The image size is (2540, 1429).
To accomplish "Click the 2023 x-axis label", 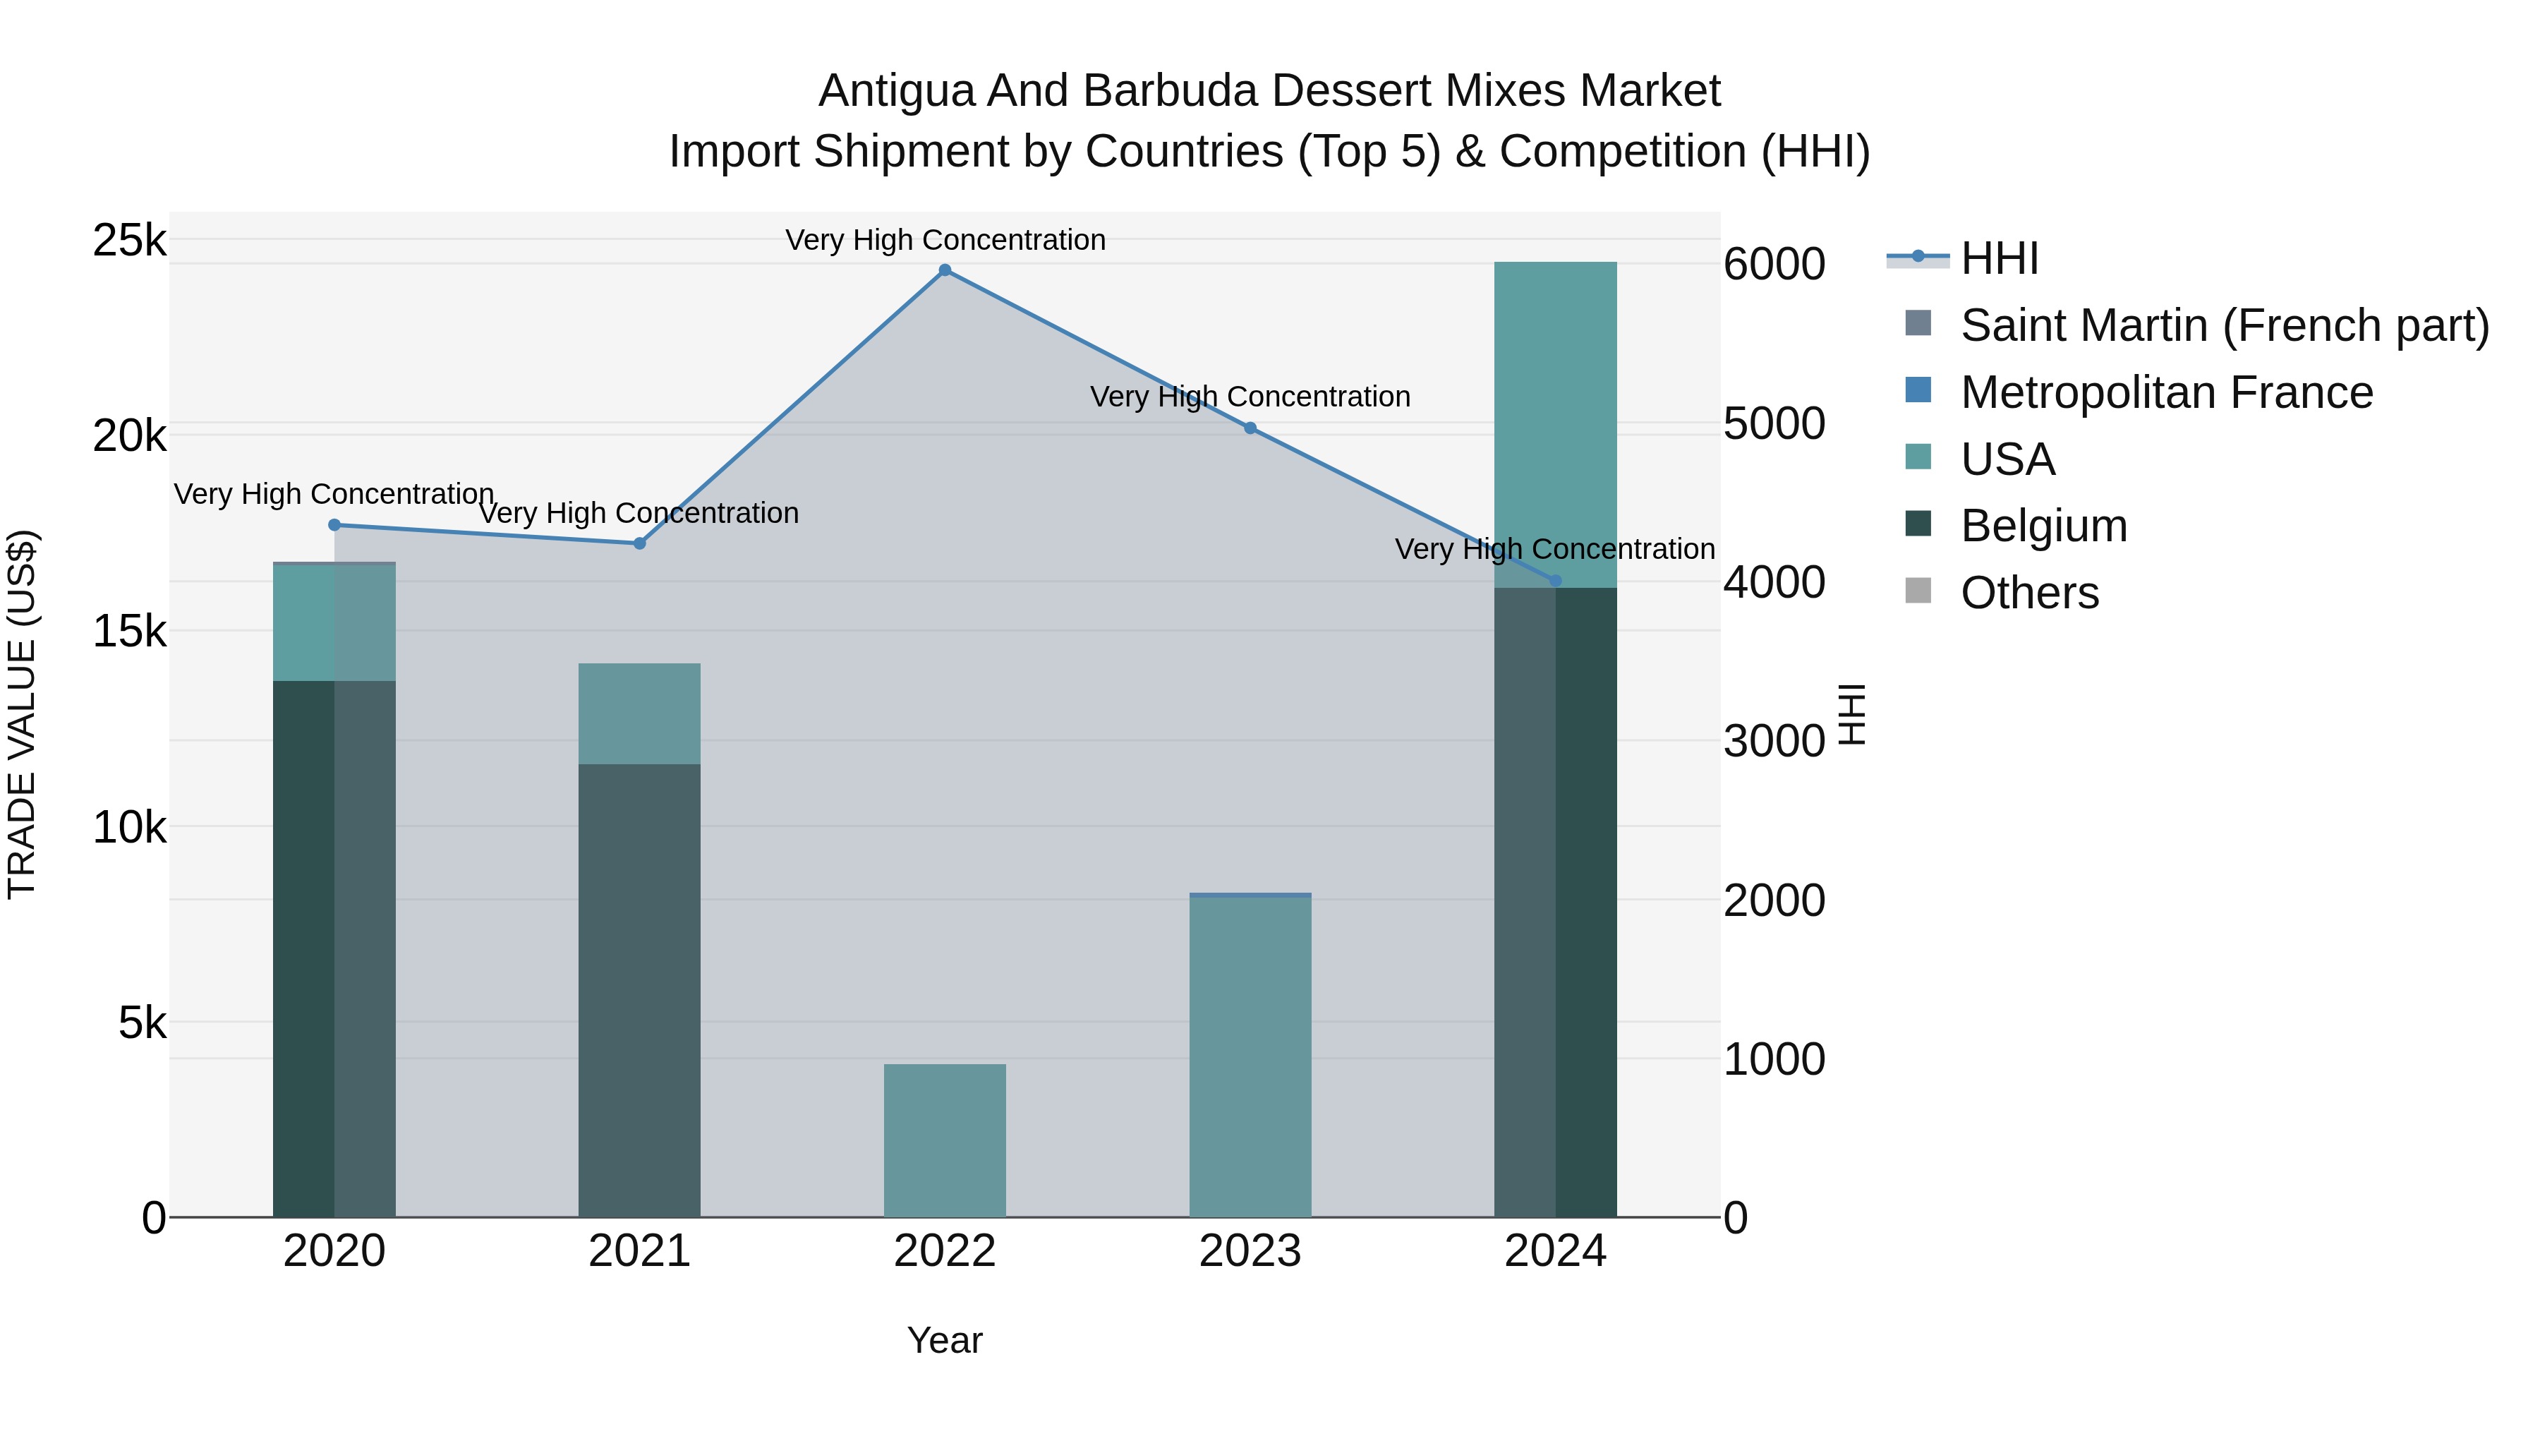I will coord(1250,1251).
